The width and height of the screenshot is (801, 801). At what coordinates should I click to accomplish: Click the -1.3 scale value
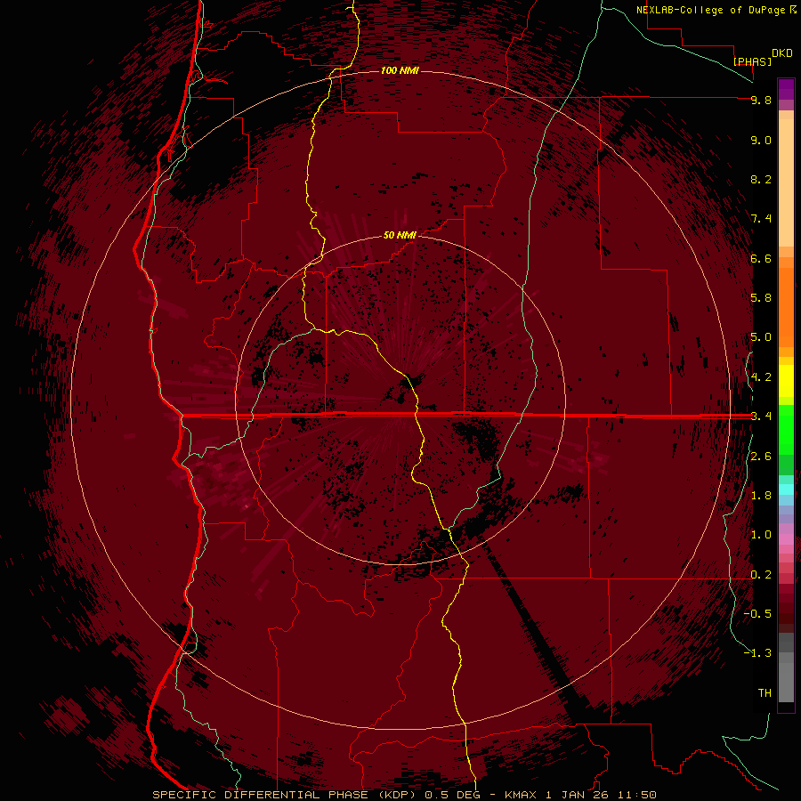(757, 653)
